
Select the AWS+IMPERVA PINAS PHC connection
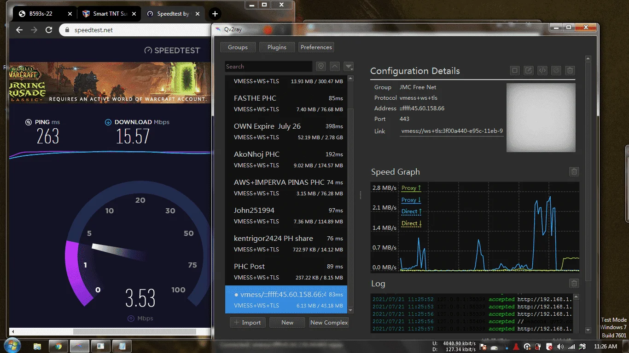point(286,188)
